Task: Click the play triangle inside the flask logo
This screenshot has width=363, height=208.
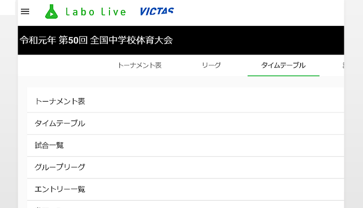Action: tap(52, 14)
